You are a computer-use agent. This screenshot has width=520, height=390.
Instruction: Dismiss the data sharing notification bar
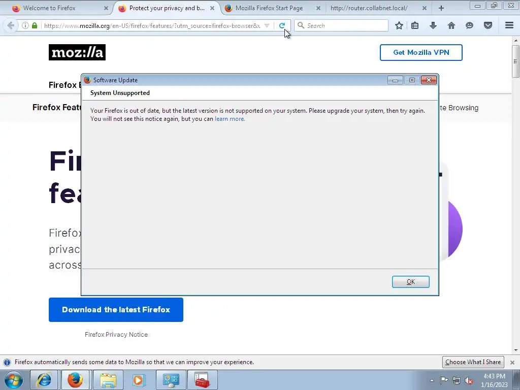click(512, 363)
